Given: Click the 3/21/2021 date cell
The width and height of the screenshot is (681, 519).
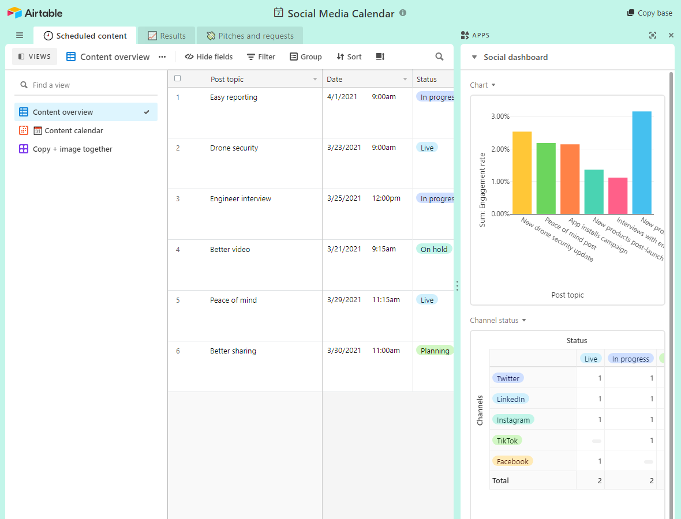Looking at the screenshot, I should point(368,265).
